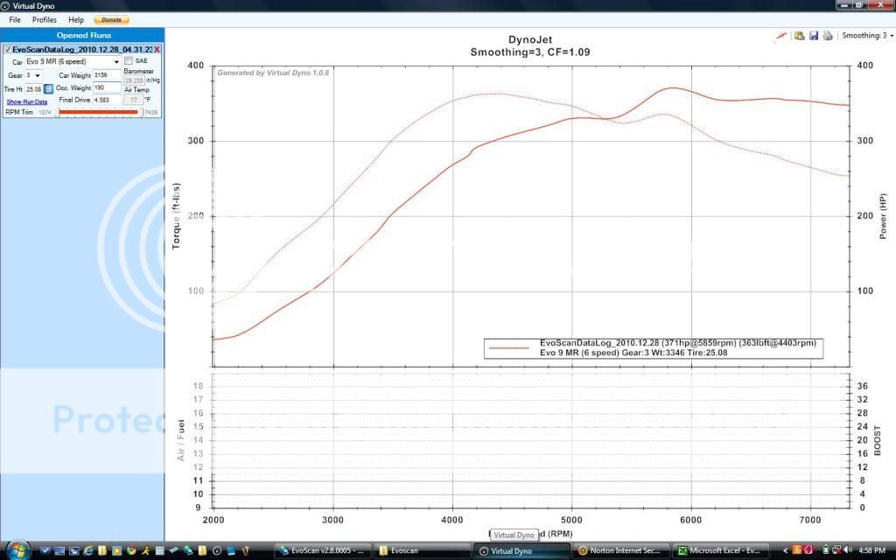Image resolution: width=896 pixels, height=560 pixels.
Task: Click the Show Run Data link
Action: pos(27,101)
